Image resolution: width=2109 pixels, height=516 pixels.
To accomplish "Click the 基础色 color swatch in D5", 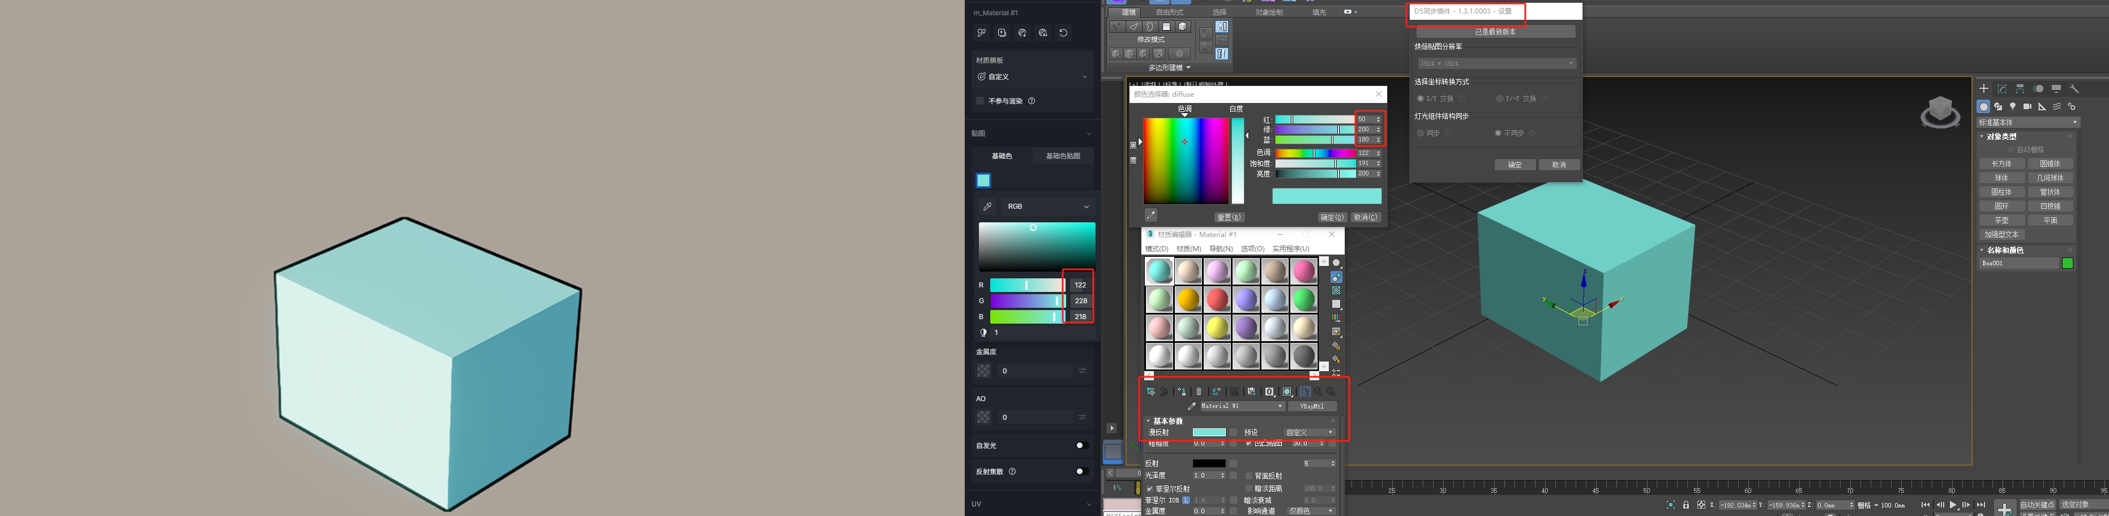I will pos(983,180).
